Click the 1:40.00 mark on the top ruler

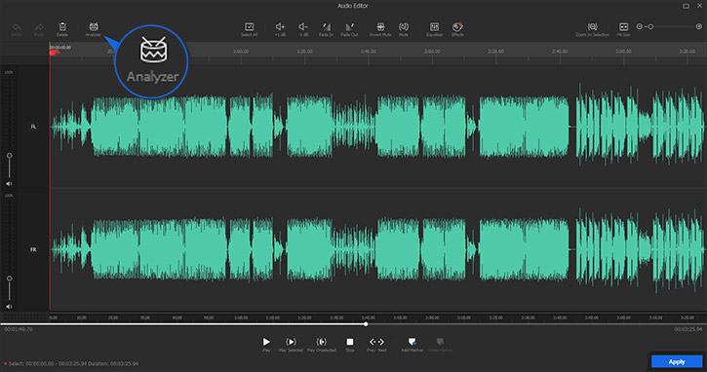click(368, 52)
